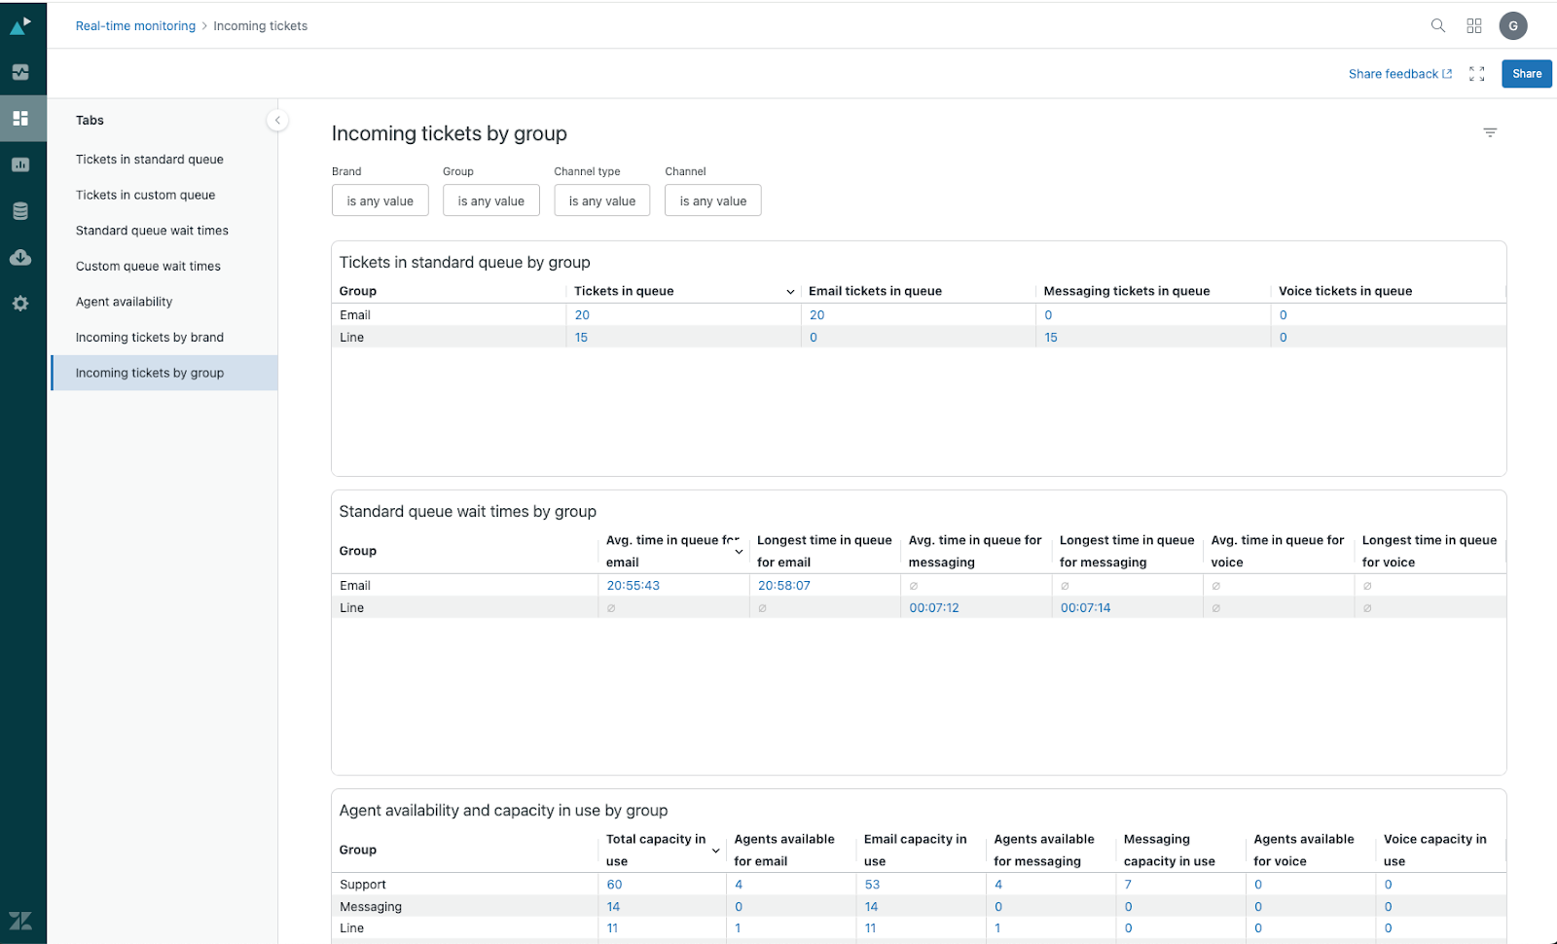The image size is (1557, 944).
Task: Click the Zendesk logo at bottom
Action: (20, 921)
